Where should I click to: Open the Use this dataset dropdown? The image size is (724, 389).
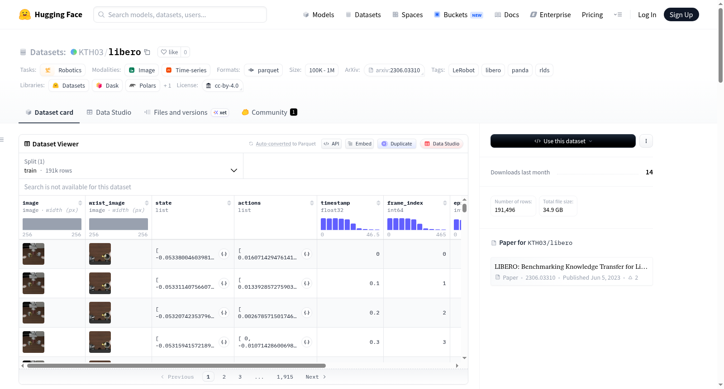(x=563, y=141)
